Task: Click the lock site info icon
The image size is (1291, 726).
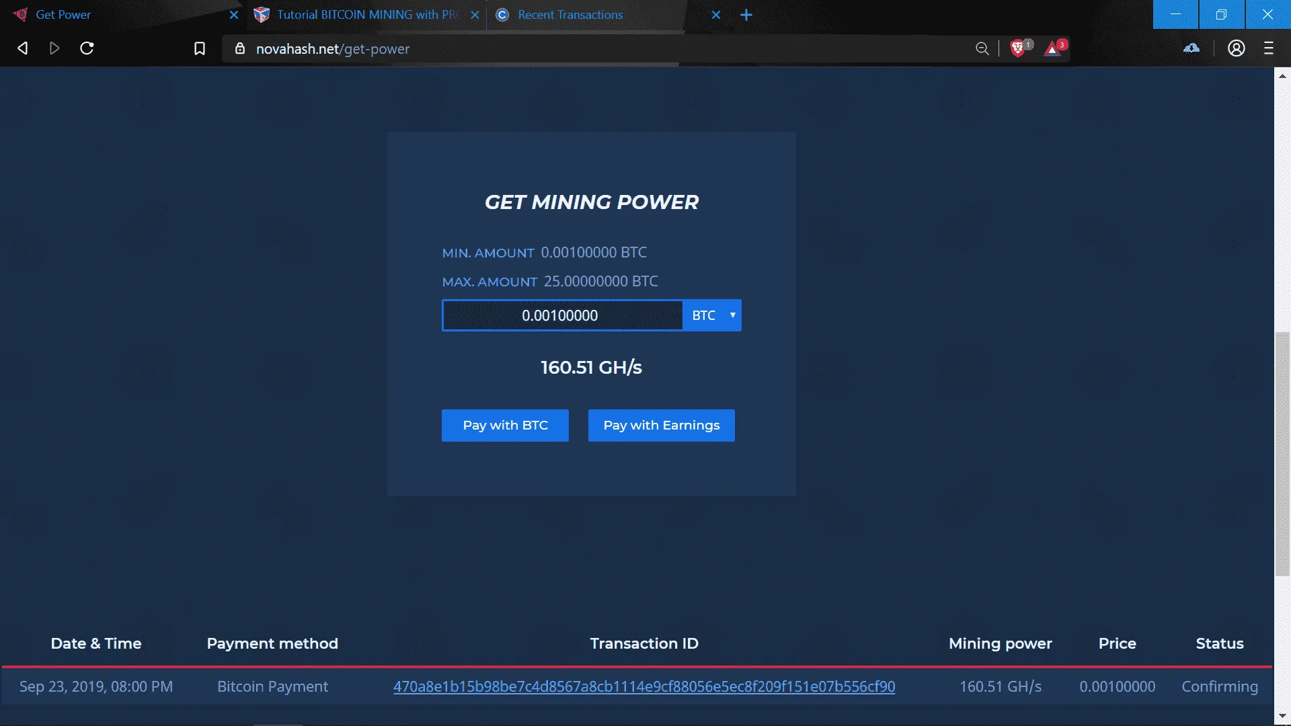Action: 240,48
